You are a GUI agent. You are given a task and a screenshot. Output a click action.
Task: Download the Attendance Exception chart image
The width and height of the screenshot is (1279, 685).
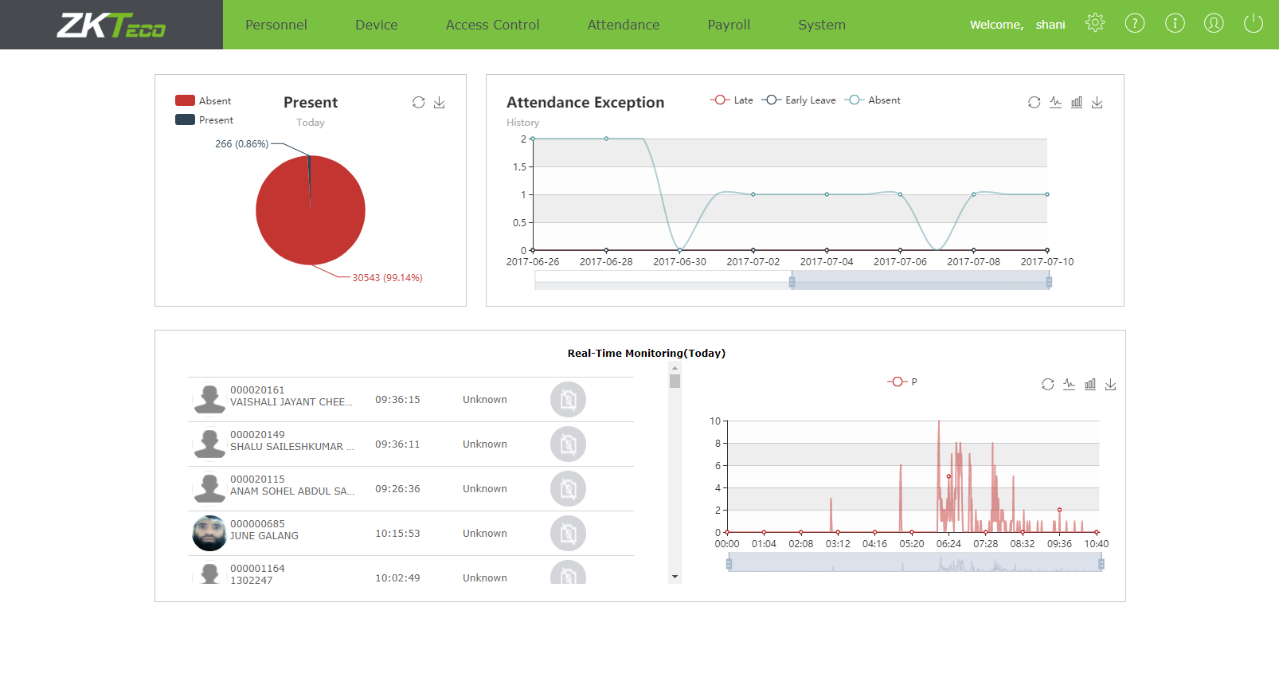pos(1097,103)
